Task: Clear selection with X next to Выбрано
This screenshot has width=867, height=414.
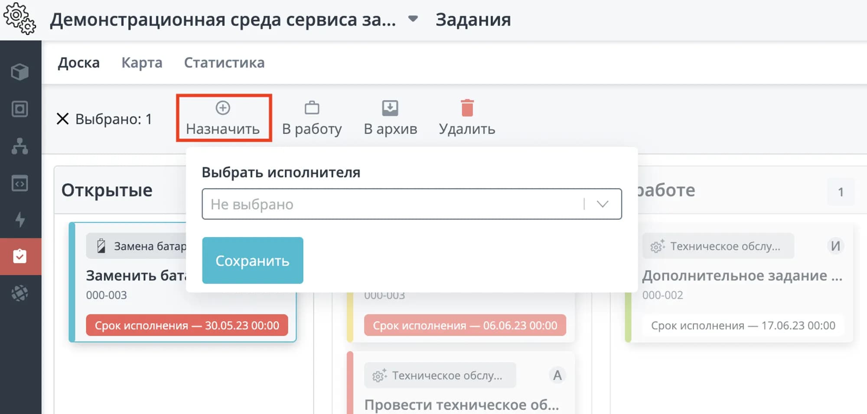Action: tap(63, 119)
